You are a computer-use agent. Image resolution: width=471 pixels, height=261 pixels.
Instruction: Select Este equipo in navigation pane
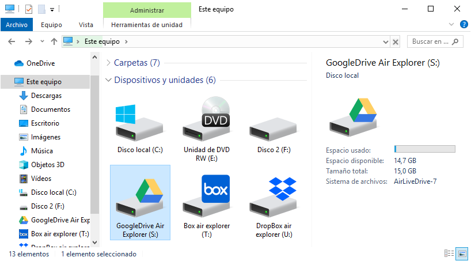pos(45,82)
